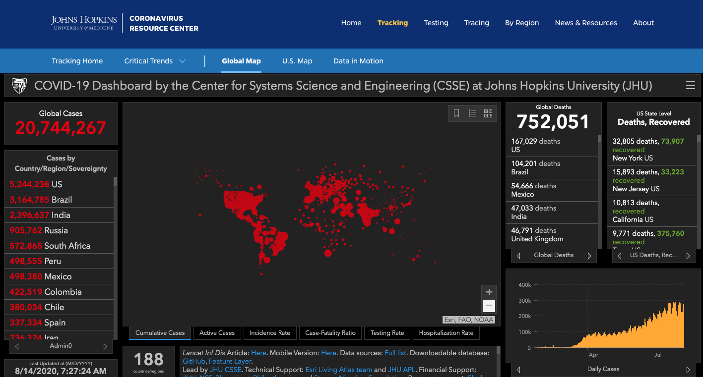This screenshot has width=703, height=377.
Task: Select New York US deaths entry
Action: click(x=651, y=150)
